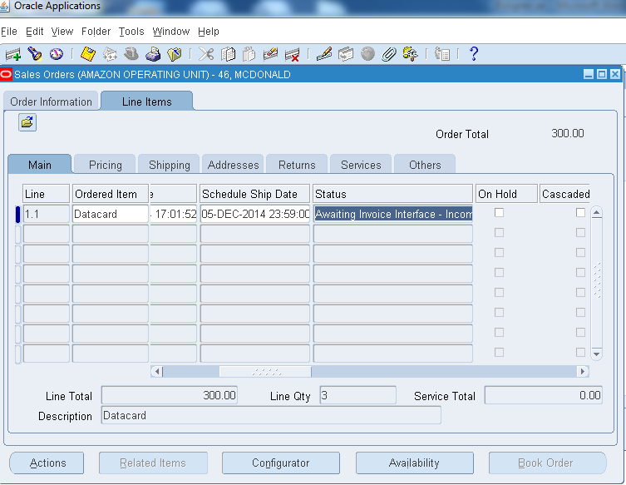Click the Actions button
Viewport: 626px width, 485px height.
click(x=47, y=463)
